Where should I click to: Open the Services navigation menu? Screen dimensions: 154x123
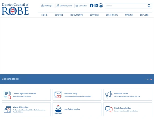coord(94,15)
